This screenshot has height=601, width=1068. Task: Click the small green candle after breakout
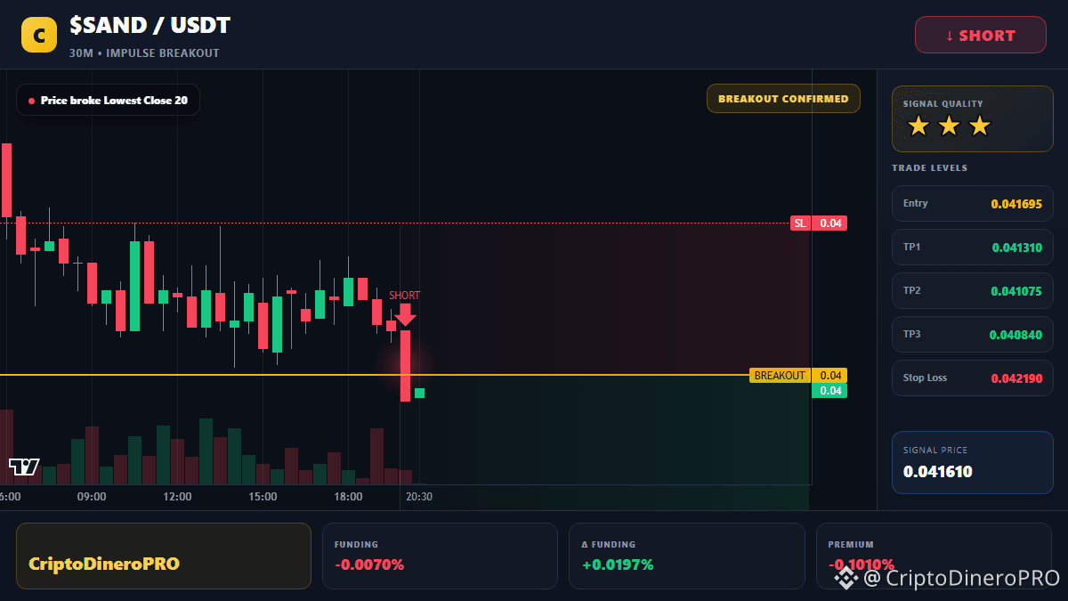pyautogui.click(x=419, y=393)
